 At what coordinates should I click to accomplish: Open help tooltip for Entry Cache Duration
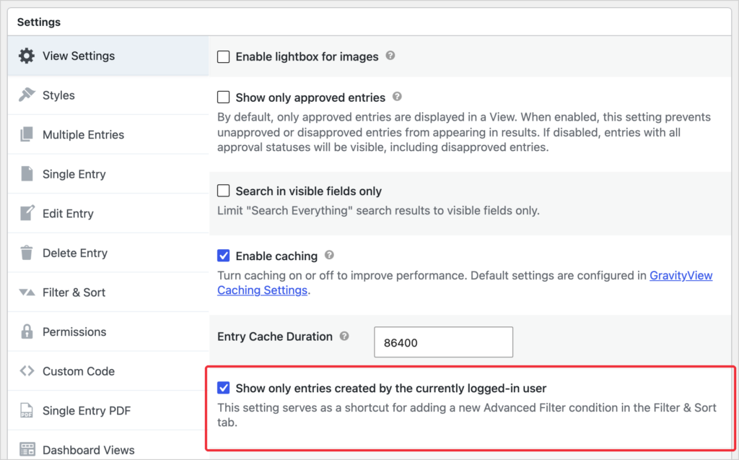(x=344, y=337)
